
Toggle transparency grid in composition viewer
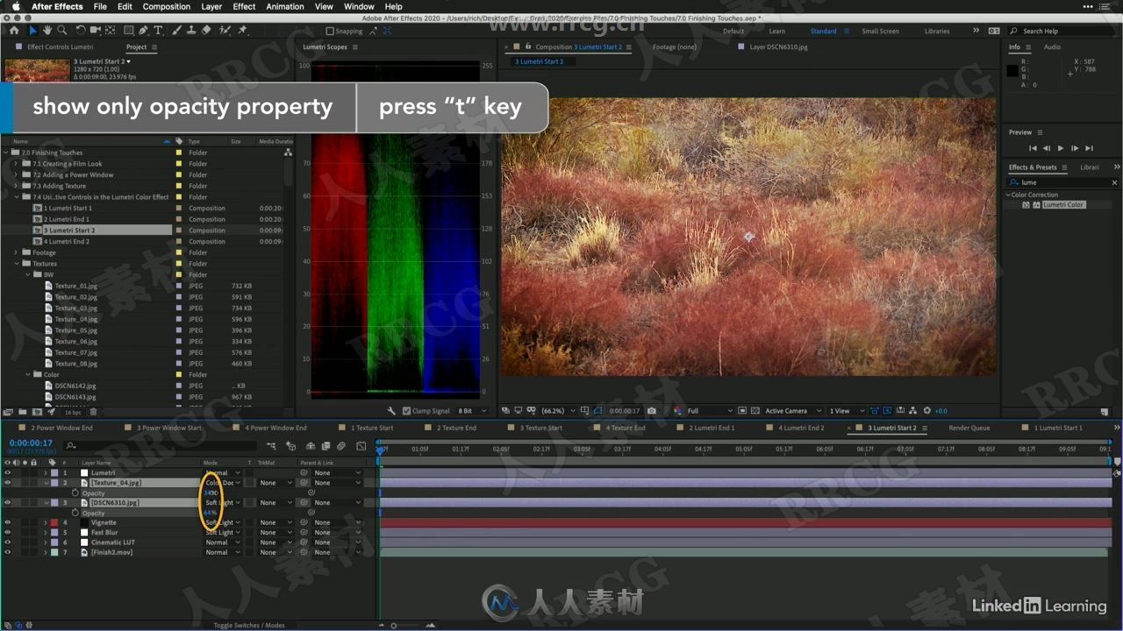click(756, 410)
